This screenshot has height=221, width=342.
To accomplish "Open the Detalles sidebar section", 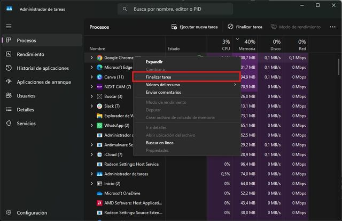I will [x=25, y=110].
